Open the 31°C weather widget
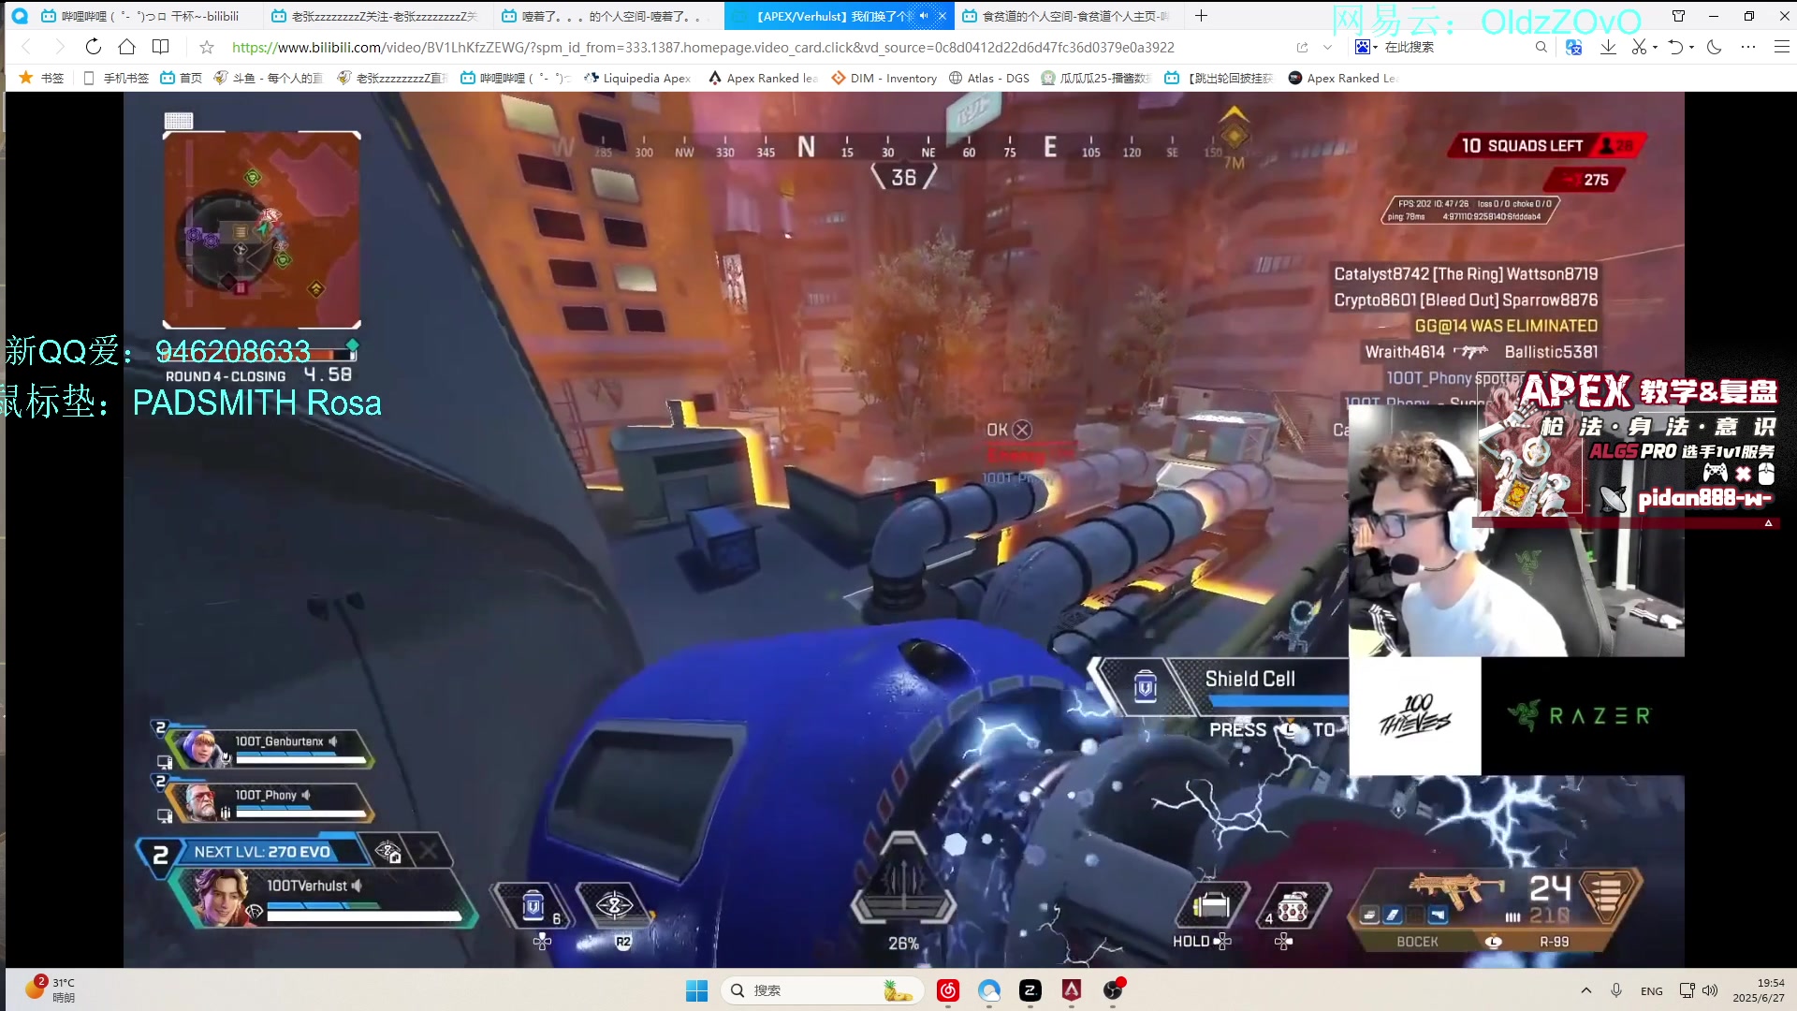Viewport: 1797px width, 1011px height. click(51, 989)
